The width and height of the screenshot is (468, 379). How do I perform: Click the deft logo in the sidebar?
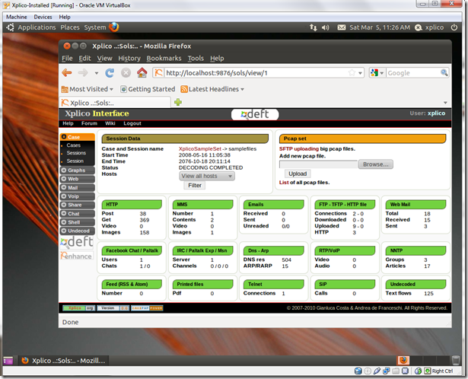point(77,242)
